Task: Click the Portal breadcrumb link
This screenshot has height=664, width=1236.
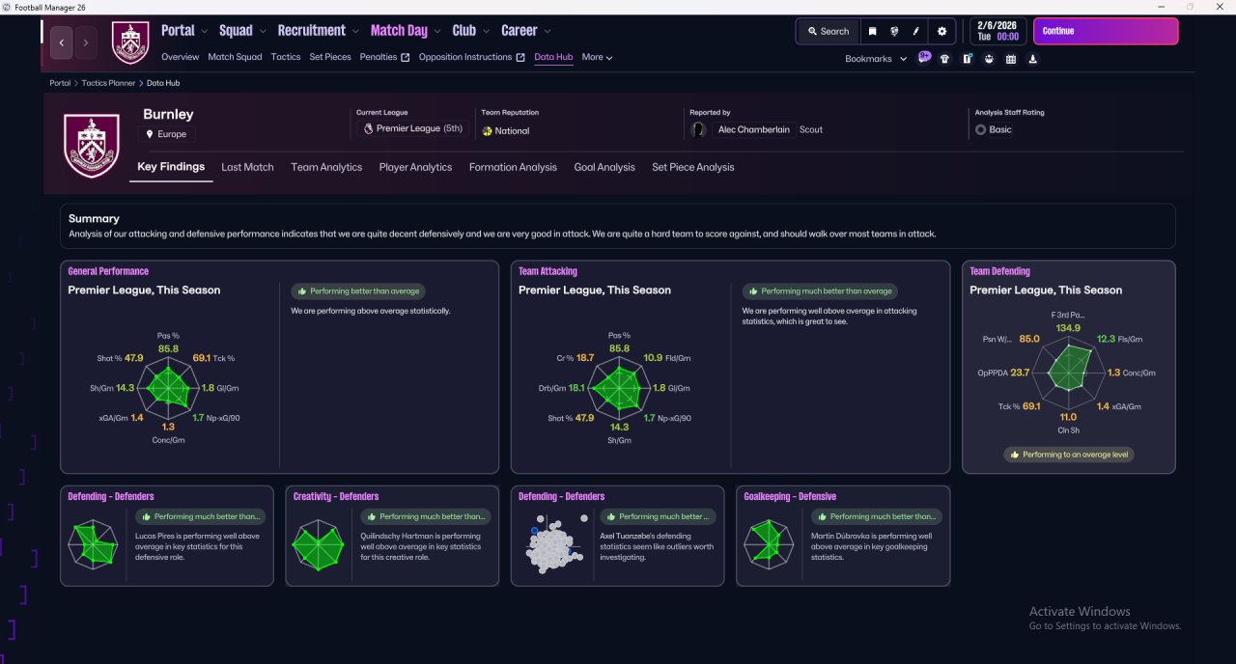Action: (x=60, y=83)
